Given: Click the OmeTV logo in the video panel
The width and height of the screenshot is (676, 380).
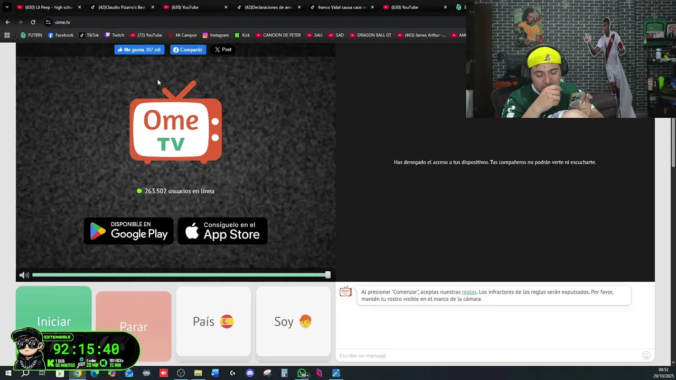Looking at the screenshot, I should 176,122.
